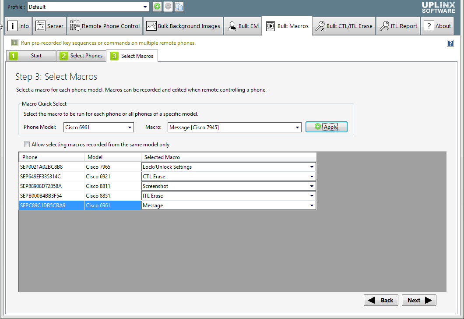Open the help question mark icon
Image resolution: width=464 pixels, height=319 pixels.
click(x=450, y=43)
